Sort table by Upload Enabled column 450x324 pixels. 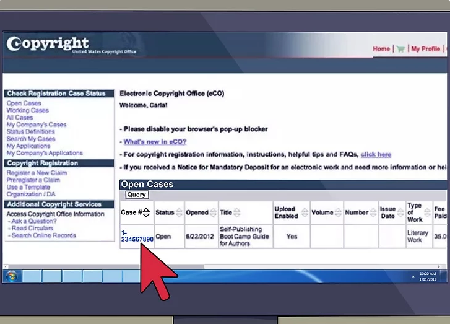click(303, 212)
